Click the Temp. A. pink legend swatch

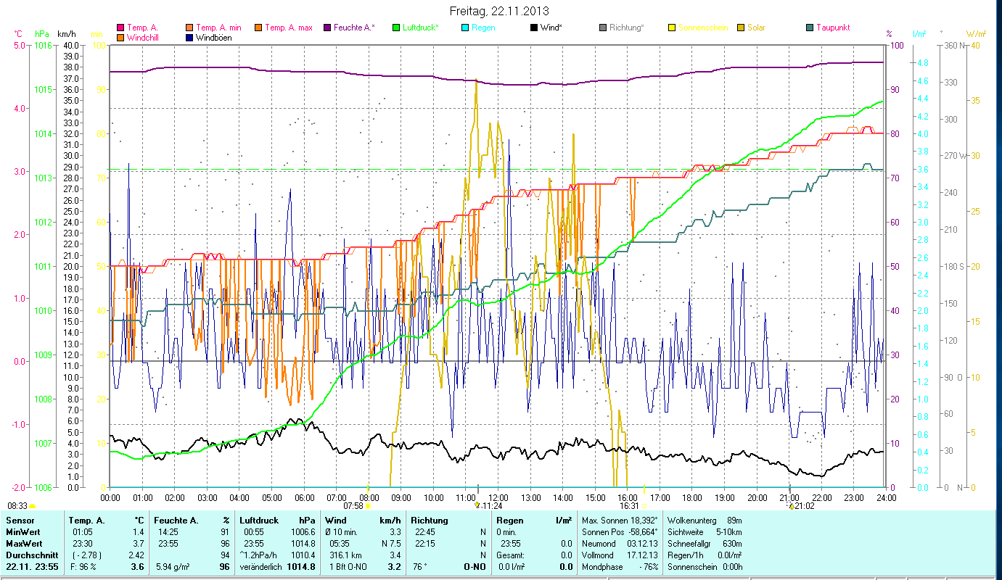pyautogui.click(x=120, y=28)
